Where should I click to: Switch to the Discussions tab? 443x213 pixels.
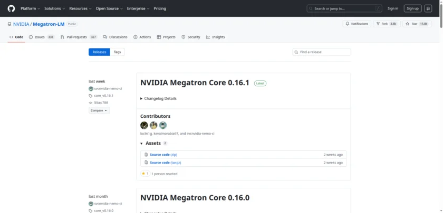coord(115,37)
